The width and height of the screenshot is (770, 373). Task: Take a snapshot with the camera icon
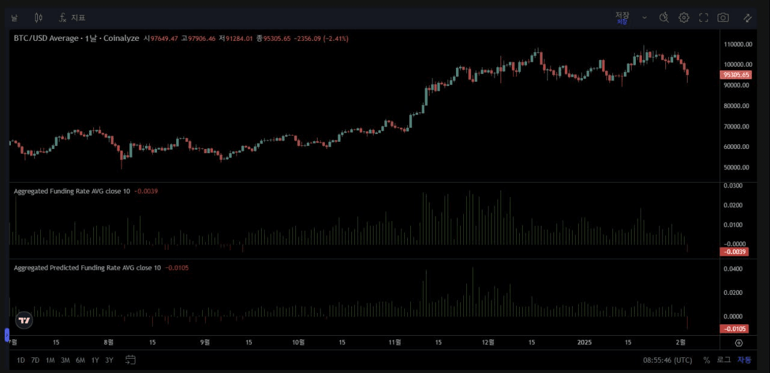[723, 17]
